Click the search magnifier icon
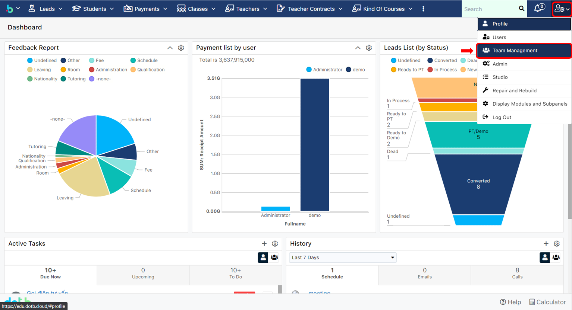 tap(521, 9)
